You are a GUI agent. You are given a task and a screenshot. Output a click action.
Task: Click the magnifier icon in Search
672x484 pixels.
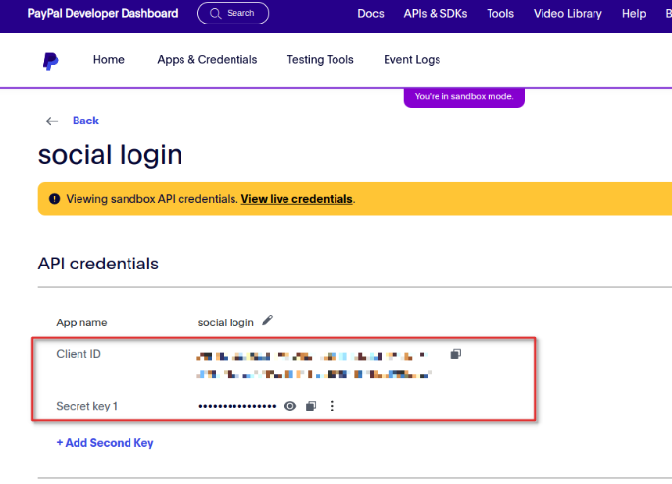pyautogui.click(x=215, y=14)
